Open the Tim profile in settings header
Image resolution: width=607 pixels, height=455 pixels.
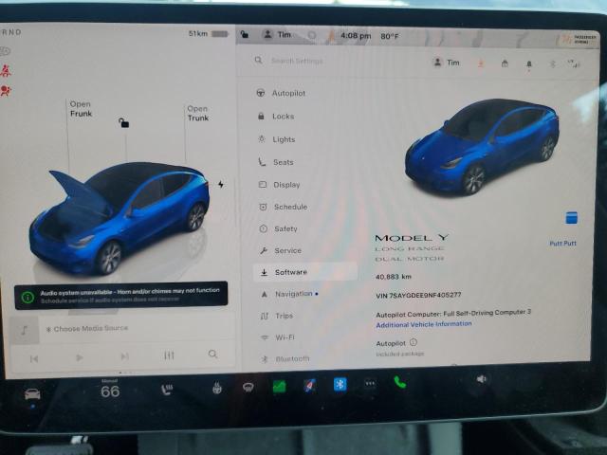tap(446, 63)
